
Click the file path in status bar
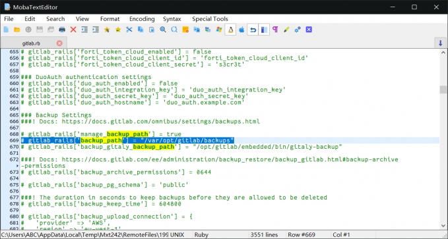[x=84, y=235]
